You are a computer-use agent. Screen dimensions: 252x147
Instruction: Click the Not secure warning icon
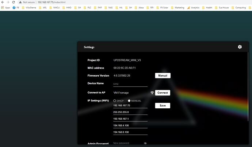coord(20,2)
